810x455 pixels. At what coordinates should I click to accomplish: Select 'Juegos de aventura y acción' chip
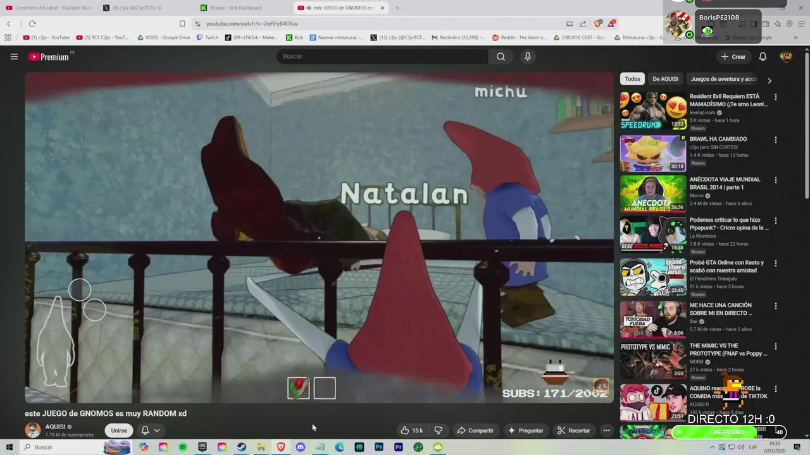(724, 79)
